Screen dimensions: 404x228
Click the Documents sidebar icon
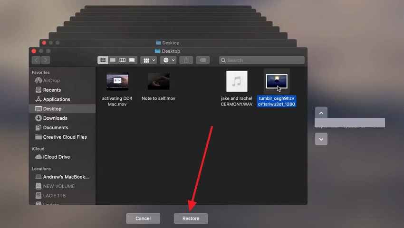(38, 127)
